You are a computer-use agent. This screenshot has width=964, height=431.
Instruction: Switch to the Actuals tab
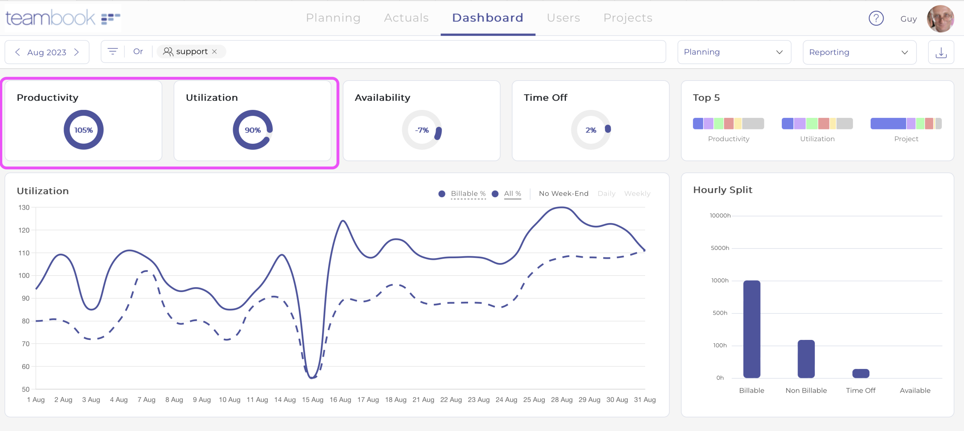(406, 18)
